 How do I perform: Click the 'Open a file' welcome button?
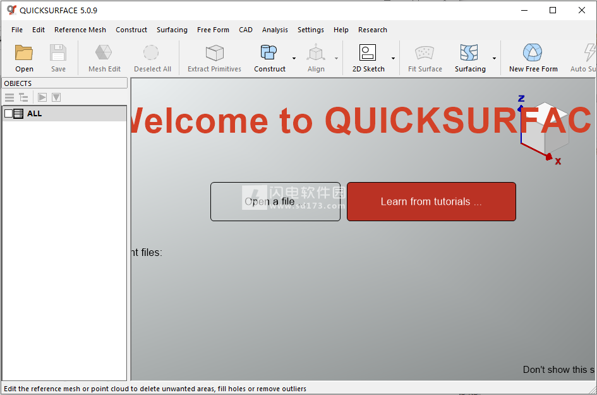pyautogui.click(x=275, y=202)
